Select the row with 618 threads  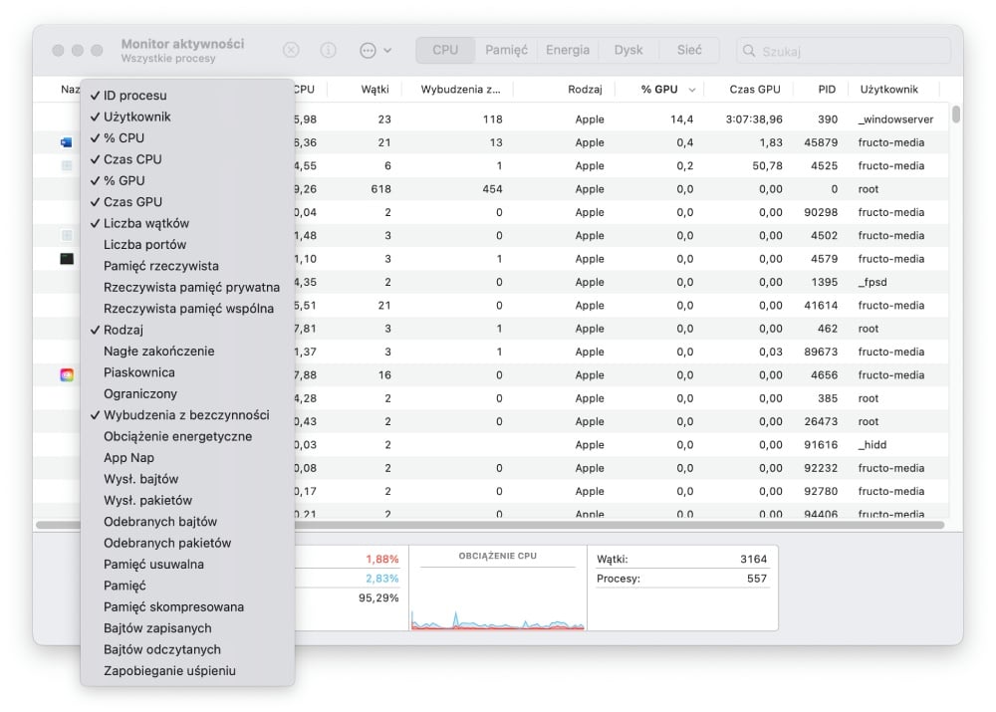(x=490, y=189)
